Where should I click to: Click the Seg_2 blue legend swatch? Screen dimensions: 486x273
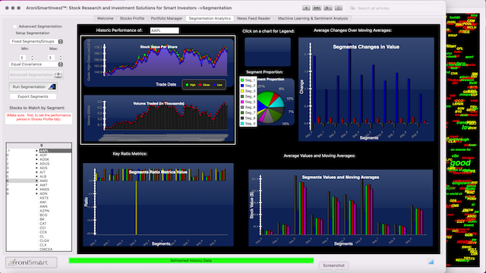242,86
